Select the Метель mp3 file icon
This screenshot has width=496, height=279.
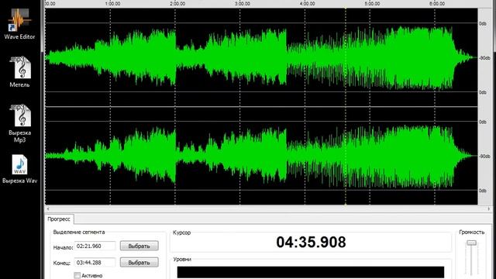click(x=20, y=72)
